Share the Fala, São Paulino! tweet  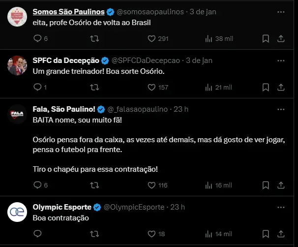click(281, 185)
